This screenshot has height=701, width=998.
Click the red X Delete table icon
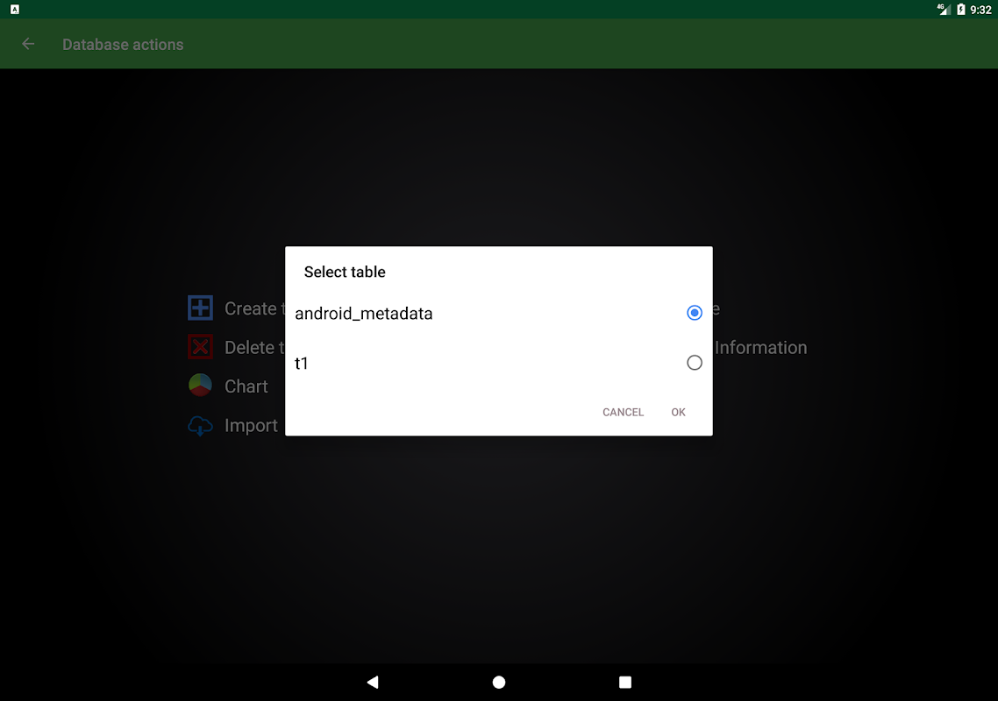click(x=200, y=347)
